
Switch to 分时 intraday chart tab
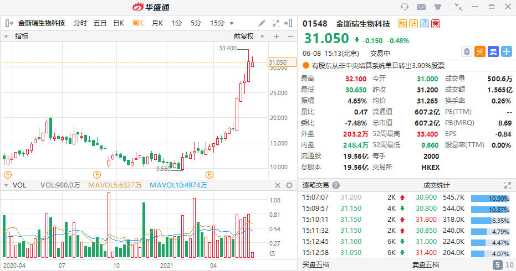(80, 23)
